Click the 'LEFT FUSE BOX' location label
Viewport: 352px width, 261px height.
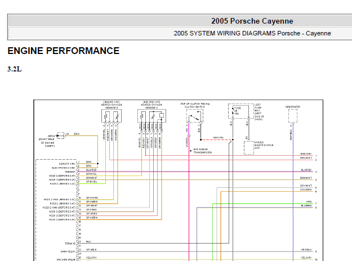(x=259, y=112)
